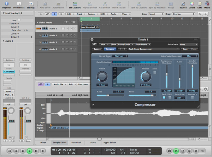Open the Arrange Track menu
This screenshot has height=157, width=212.
80,14
